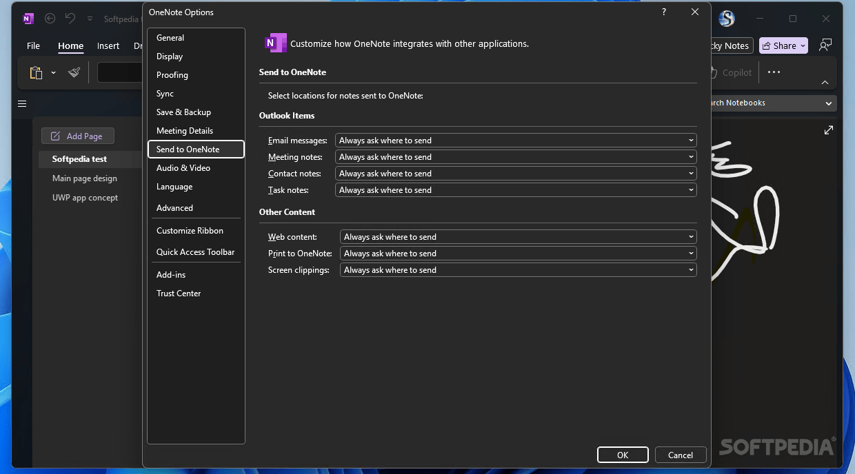Screen dimensions: 855x474
Task: Click the person icon near Share
Action: coord(825,45)
